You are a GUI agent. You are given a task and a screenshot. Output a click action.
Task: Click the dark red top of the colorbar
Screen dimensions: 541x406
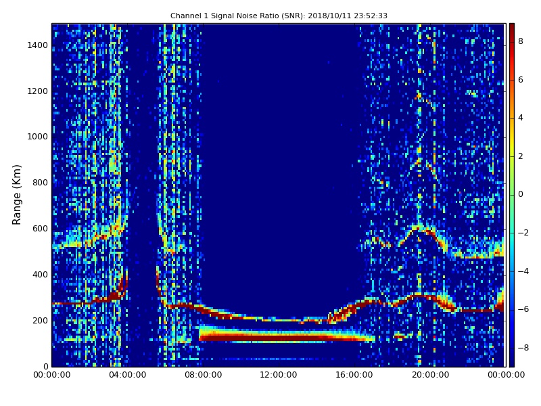pos(512,29)
